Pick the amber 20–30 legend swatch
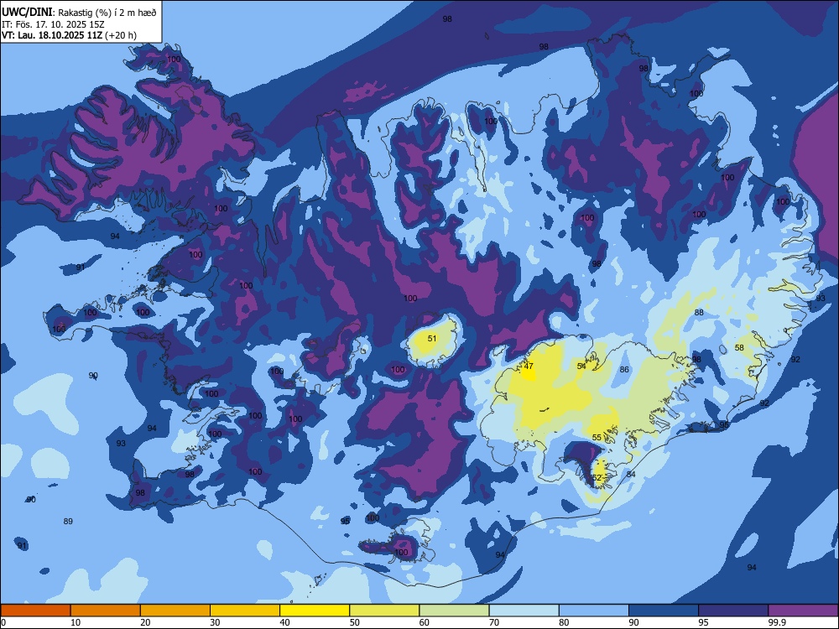Screen dimensions: 839x629 pos(175,611)
